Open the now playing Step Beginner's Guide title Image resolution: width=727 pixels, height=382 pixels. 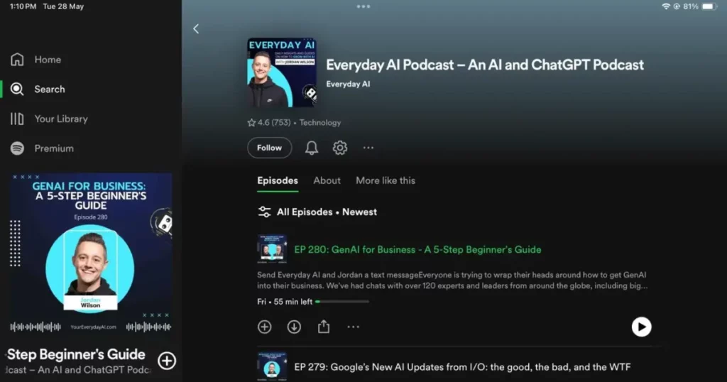[x=76, y=354]
